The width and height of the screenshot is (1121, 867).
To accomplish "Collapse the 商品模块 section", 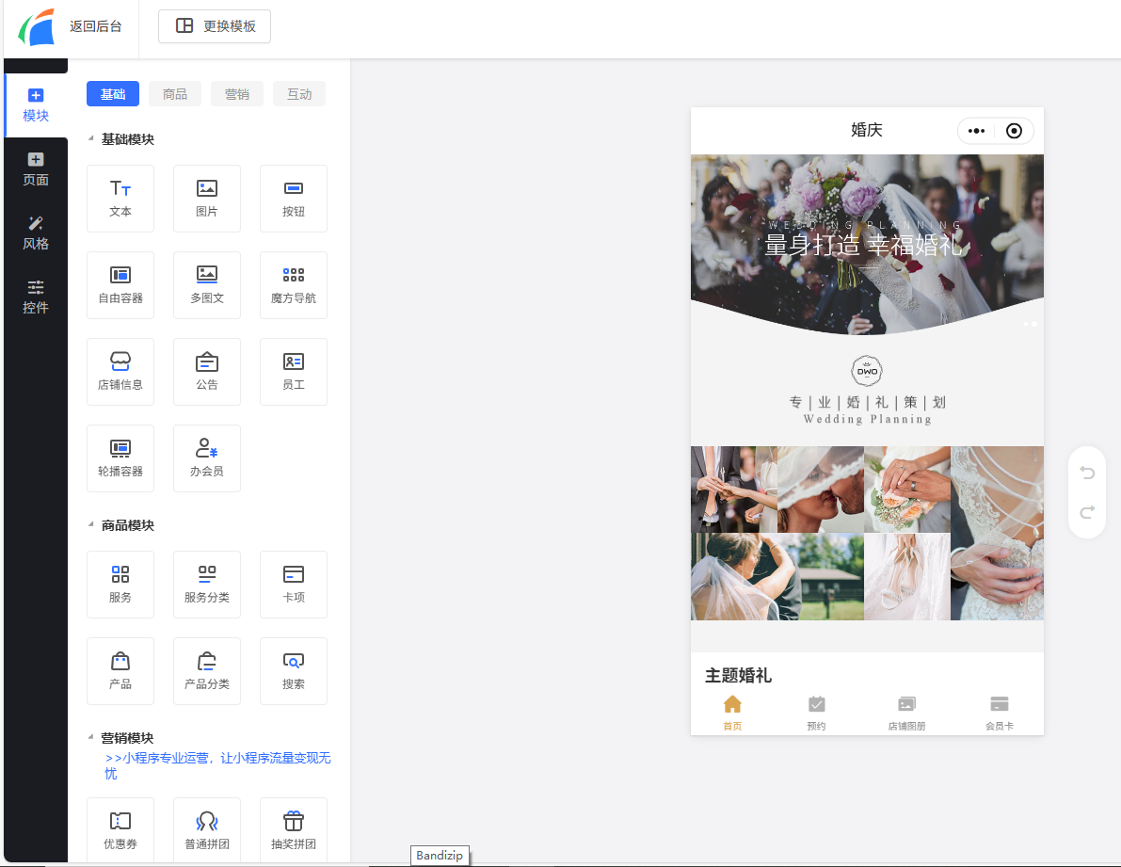I will point(91,525).
